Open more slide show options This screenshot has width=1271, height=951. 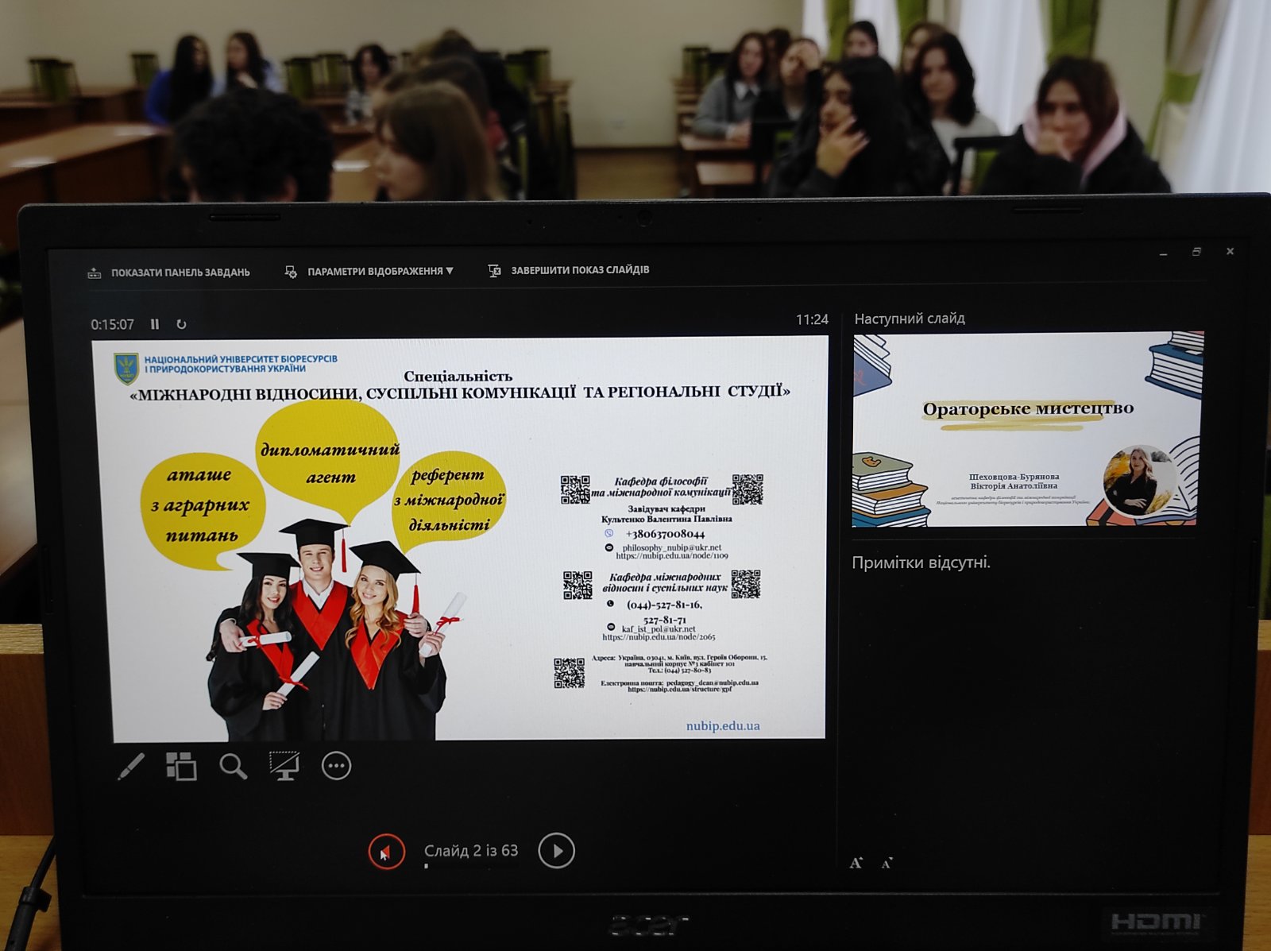336,767
